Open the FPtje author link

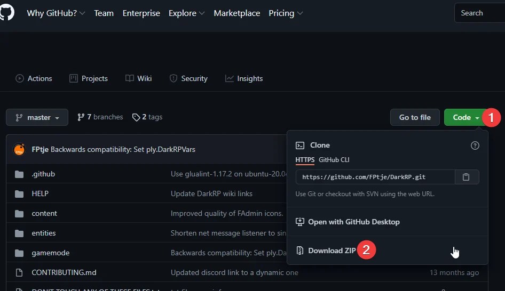pyautogui.click(x=40, y=150)
